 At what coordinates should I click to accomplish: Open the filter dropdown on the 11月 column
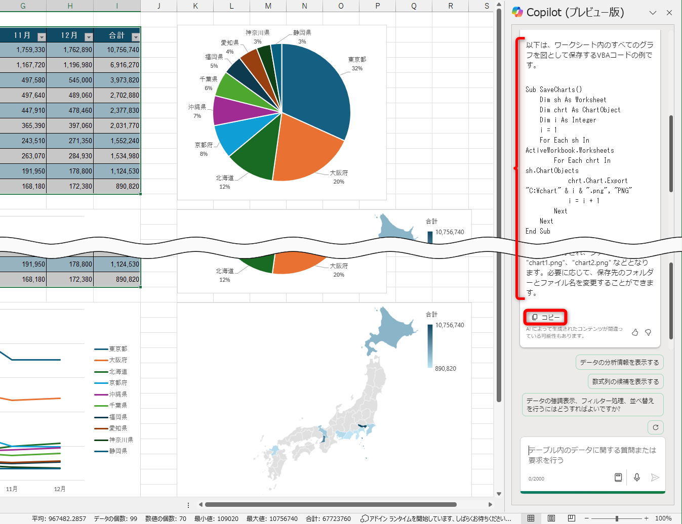coord(42,36)
